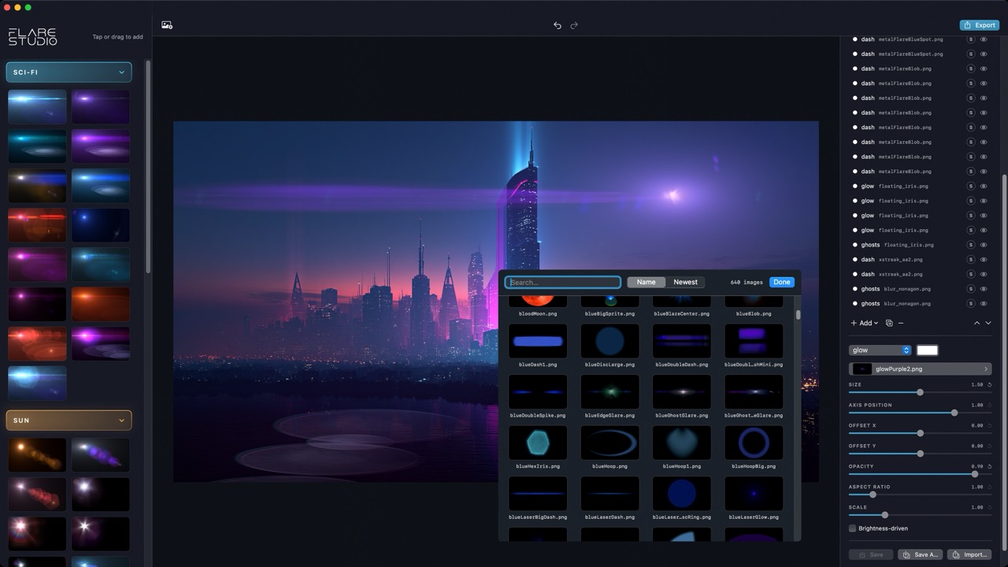Screen dimensions: 1008x567
Task: Select the blueDoubleDash.png thumbnail
Action: click(681, 341)
